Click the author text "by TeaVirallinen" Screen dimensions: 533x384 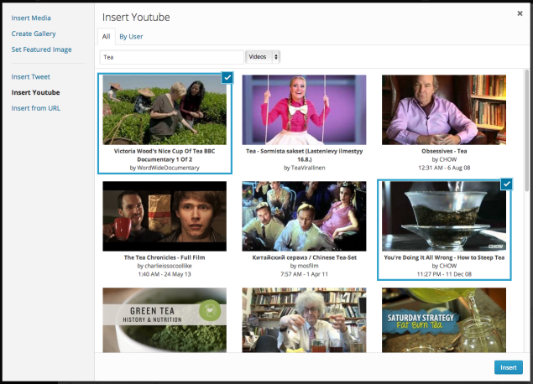point(304,168)
